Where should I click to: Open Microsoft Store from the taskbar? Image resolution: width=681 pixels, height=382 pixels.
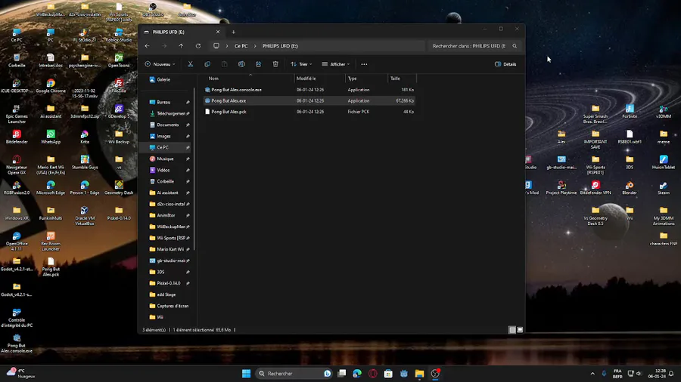point(388,374)
